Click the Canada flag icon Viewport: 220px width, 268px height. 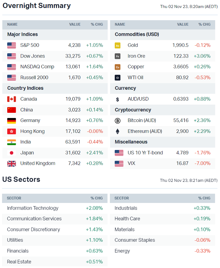12,99
